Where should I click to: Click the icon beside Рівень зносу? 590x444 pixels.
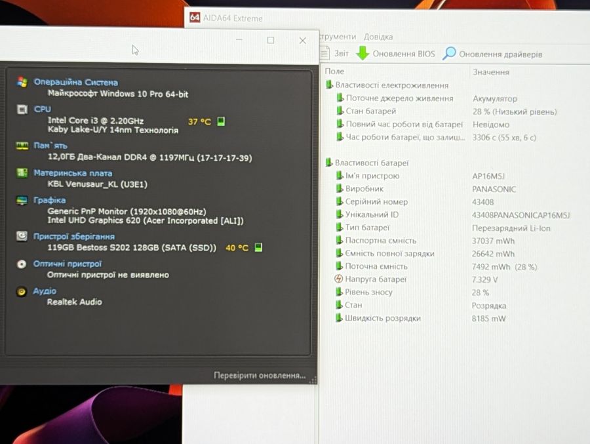[x=339, y=291]
